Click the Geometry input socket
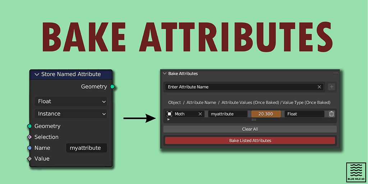The width and height of the screenshot is (368, 184). tap(29, 126)
